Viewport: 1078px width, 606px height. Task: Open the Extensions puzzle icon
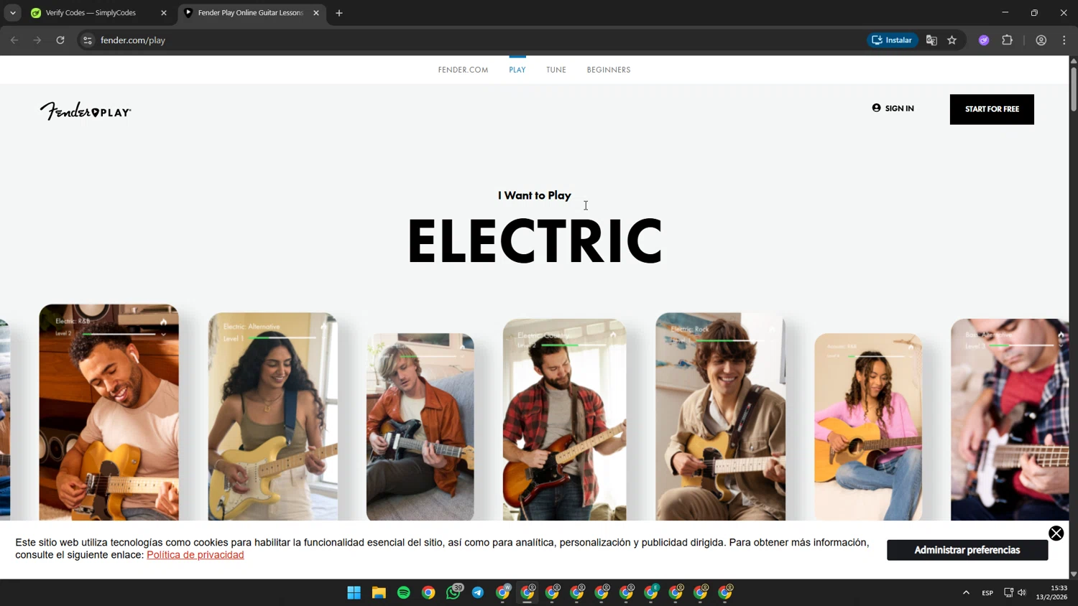(1007, 40)
